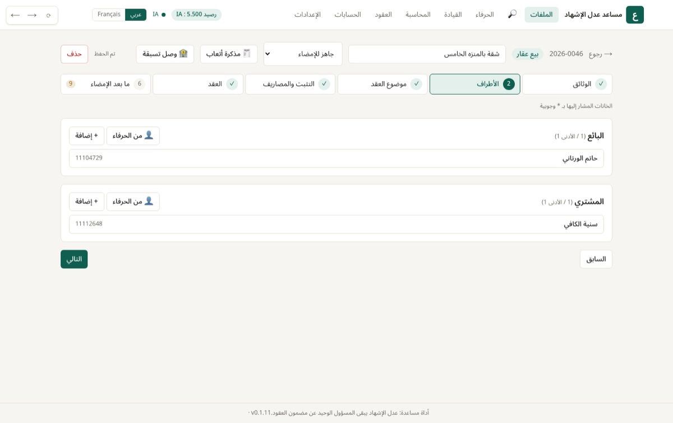This screenshot has height=423, width=673.
Task: Select the seller row حاتم الورتاني
Action: (x=336, y=158)
